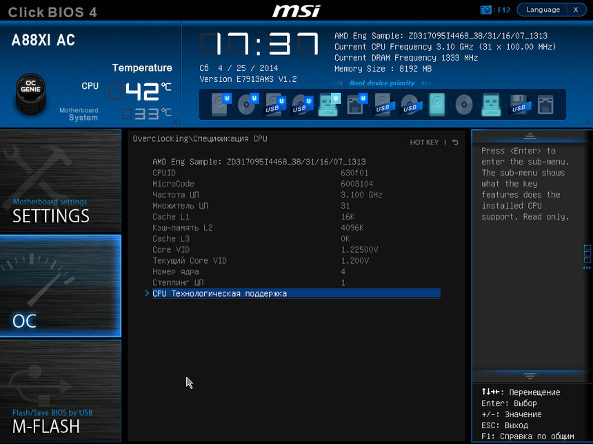Collapse the help panel using top handle
The image size is (593, 444).
pyautogui.click(x=530, y=136)
